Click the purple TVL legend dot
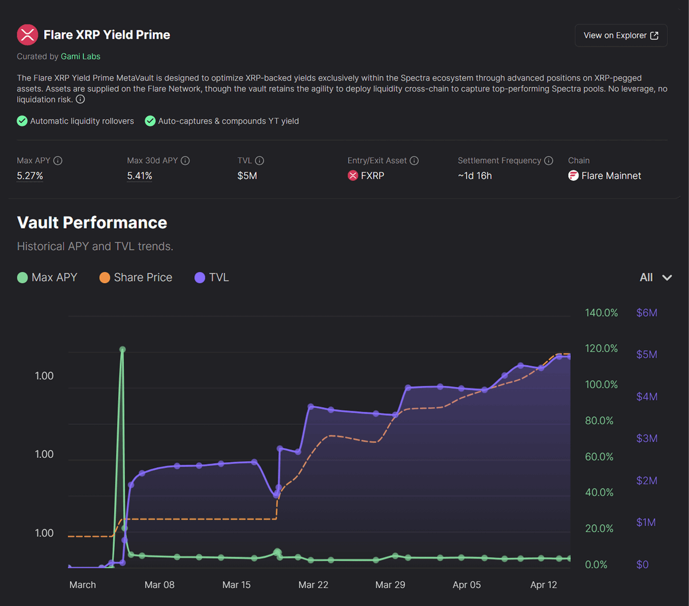 tap(200, 278)
